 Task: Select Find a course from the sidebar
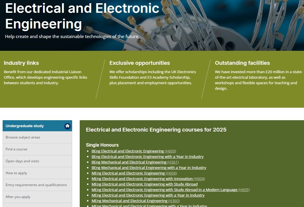16,149
